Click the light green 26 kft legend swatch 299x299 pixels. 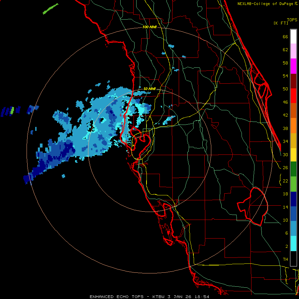[x=293, y=184]
